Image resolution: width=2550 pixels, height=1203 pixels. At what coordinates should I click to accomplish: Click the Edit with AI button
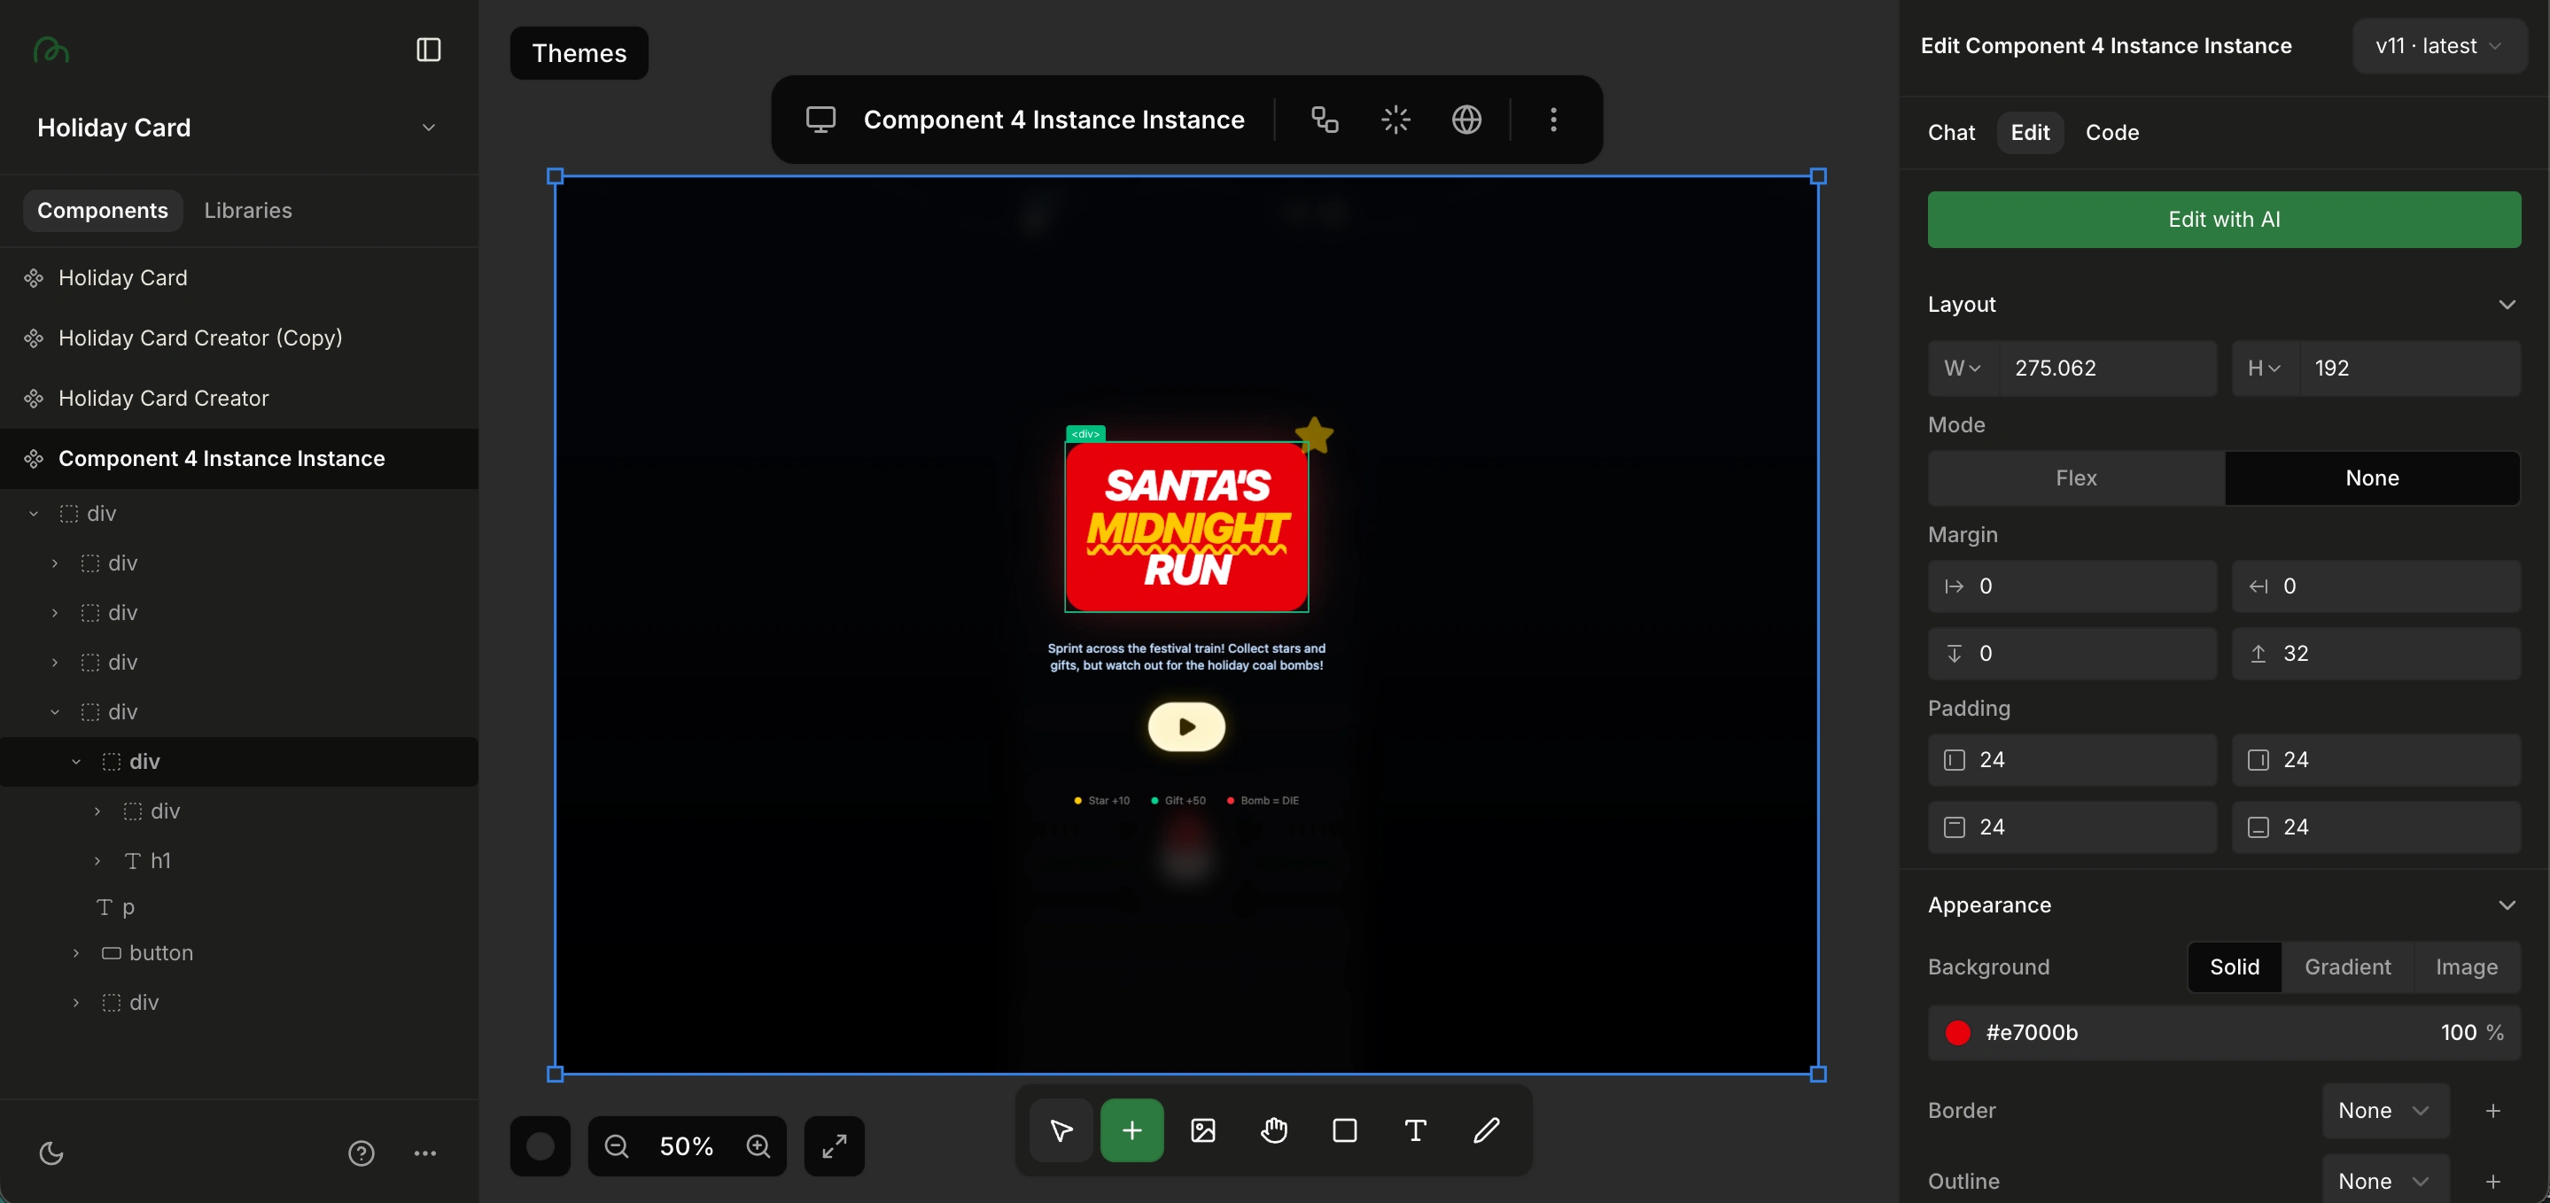click(2223, 219)
